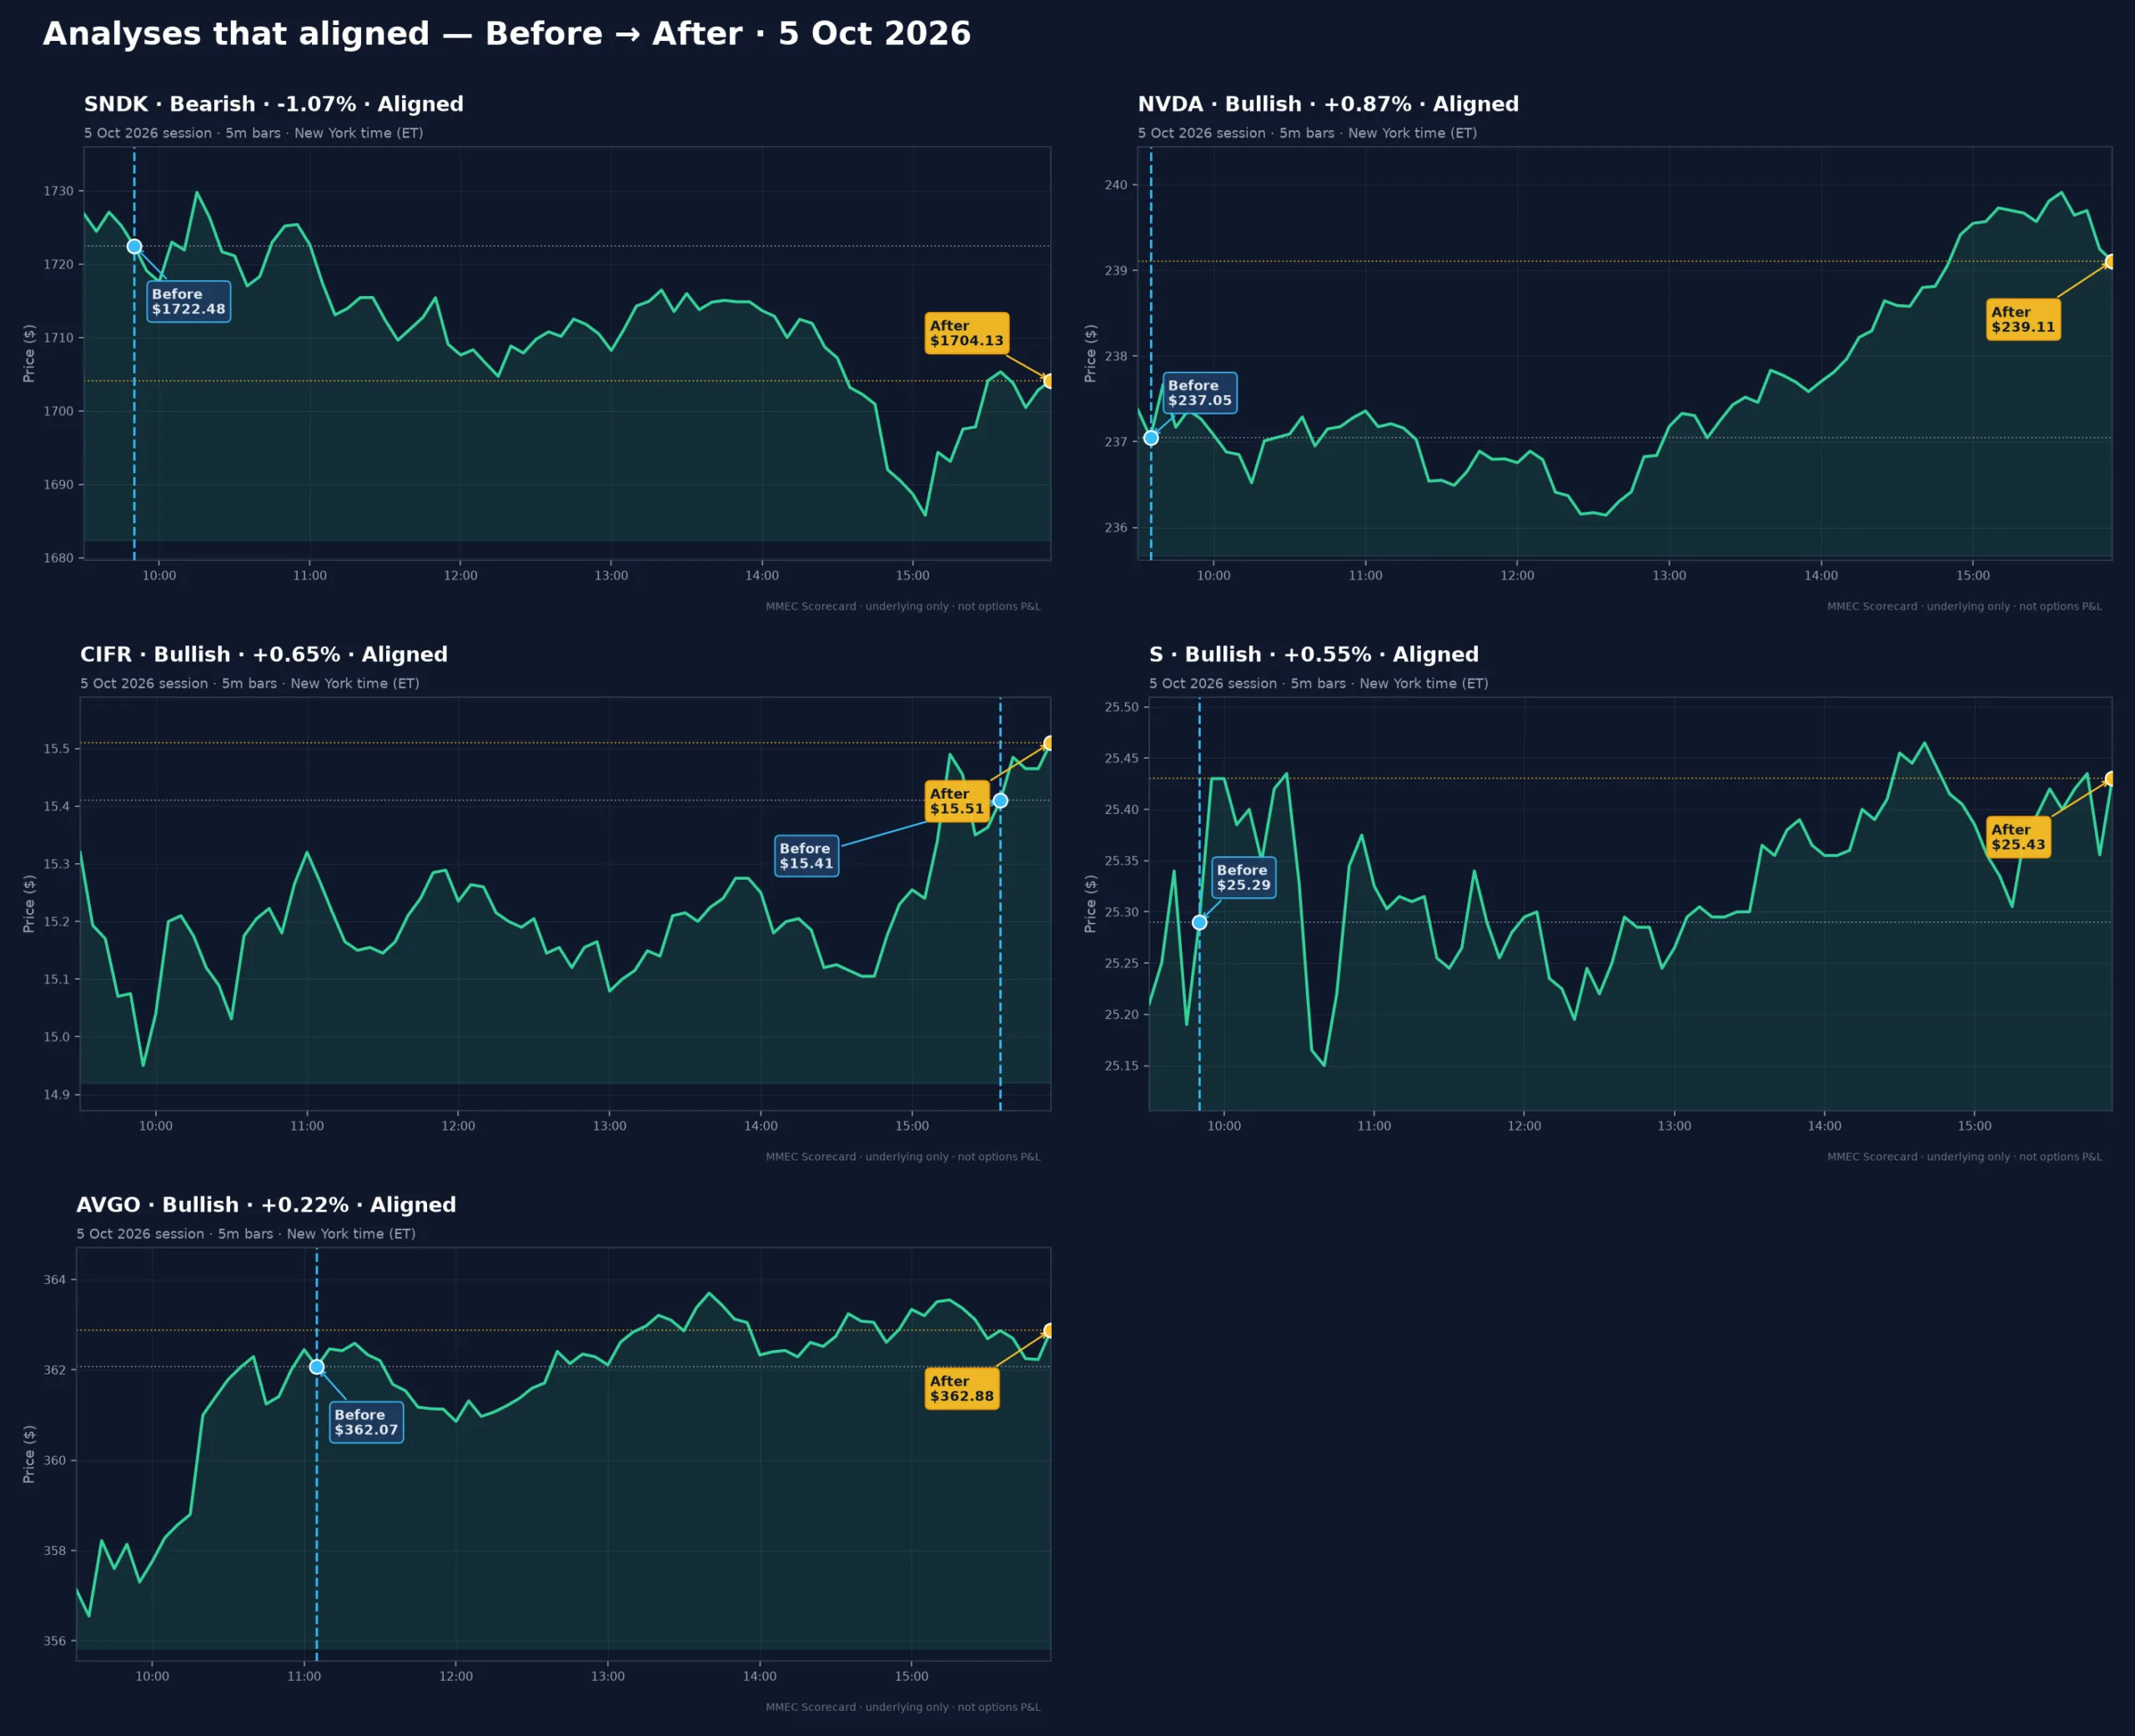The height and width of the screenshot is (1736, 2135).
Task: Click the orange After endpoint on S chart
Action: pyautogui.click(x=2111, y=779)
